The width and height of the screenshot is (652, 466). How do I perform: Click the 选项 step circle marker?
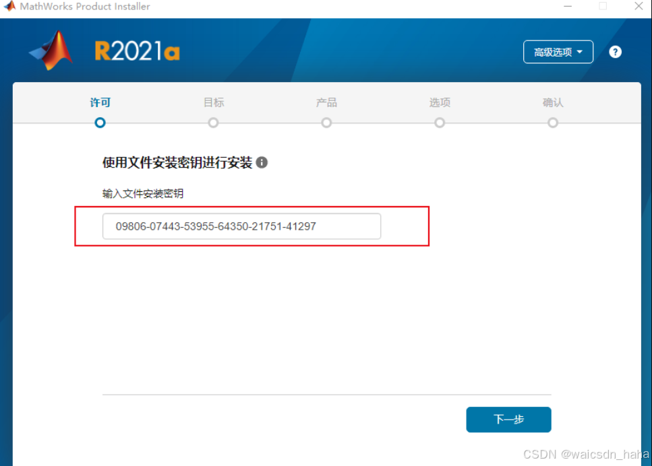point(440,123)
